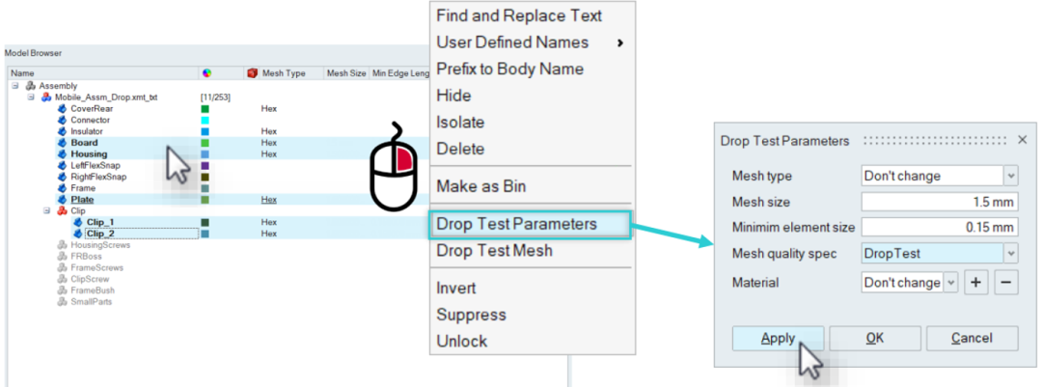
Task: Add a material with the plus button
Action: click(976, 283)
